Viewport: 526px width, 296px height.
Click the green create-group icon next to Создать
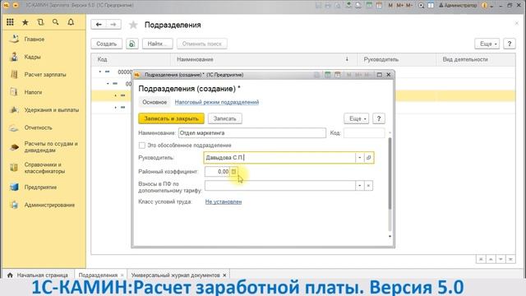click(x=132, y=44)
